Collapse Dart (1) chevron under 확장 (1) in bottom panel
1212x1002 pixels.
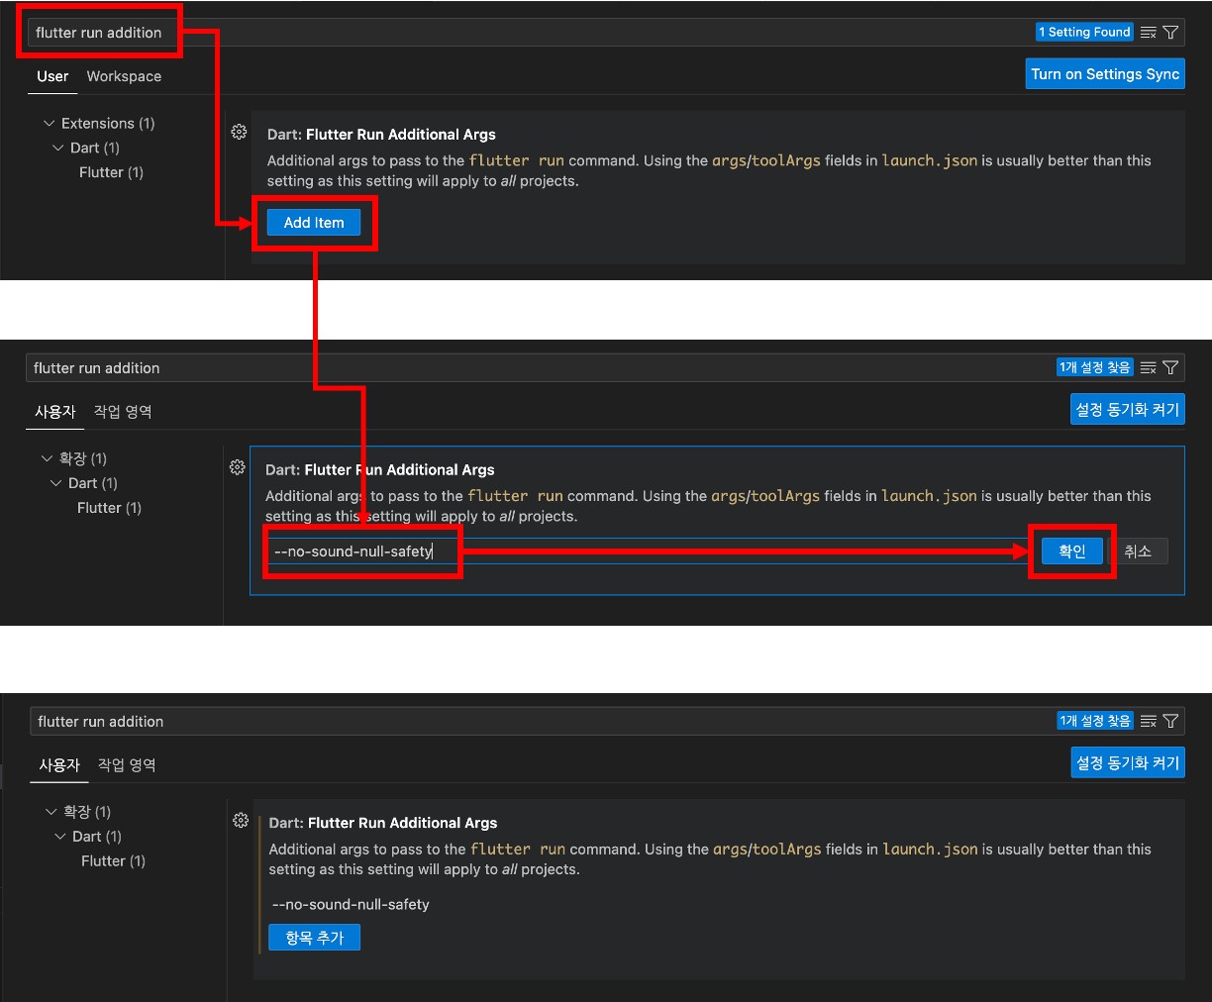click(59, 837)
